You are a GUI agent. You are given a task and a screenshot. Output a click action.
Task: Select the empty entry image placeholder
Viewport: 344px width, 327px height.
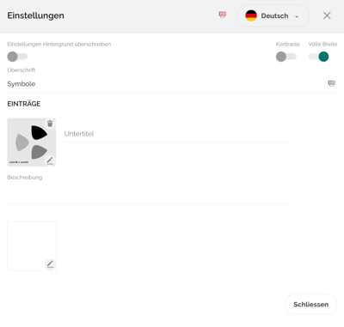32,245
